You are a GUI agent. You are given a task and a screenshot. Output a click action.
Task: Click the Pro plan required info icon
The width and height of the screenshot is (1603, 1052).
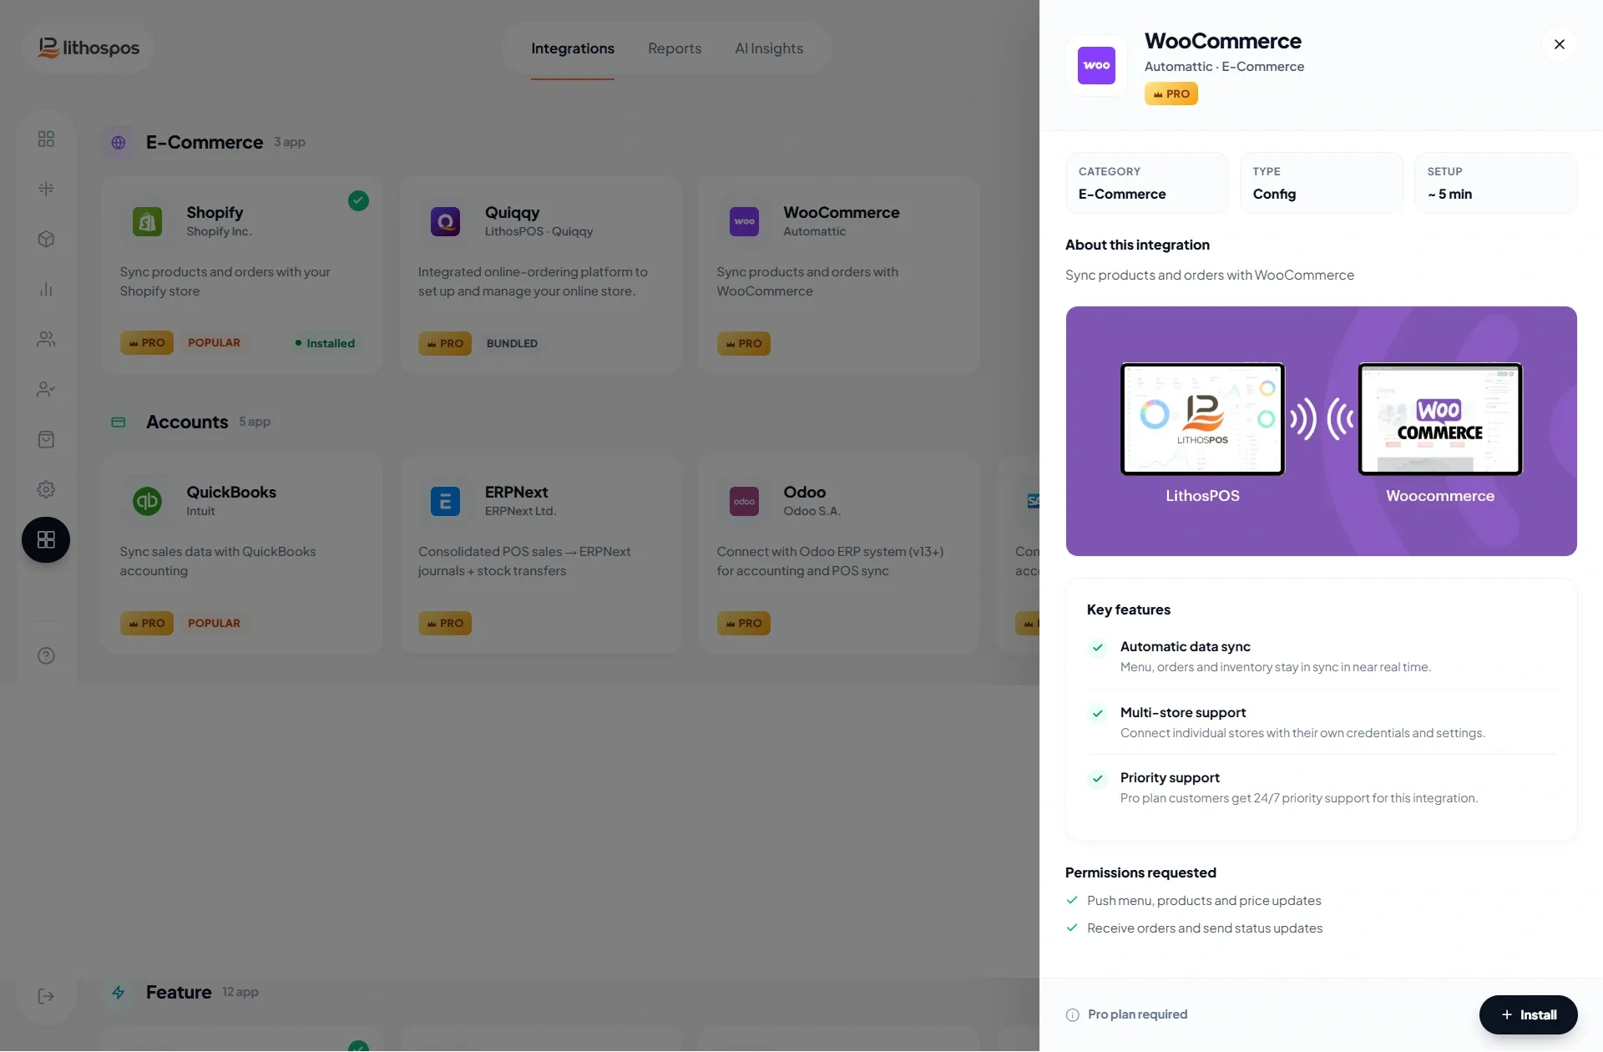tap(1073, 1014)
